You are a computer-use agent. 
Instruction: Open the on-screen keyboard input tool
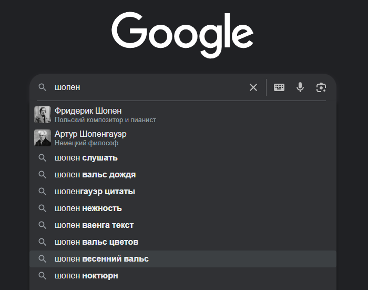(x=279, y=87)
